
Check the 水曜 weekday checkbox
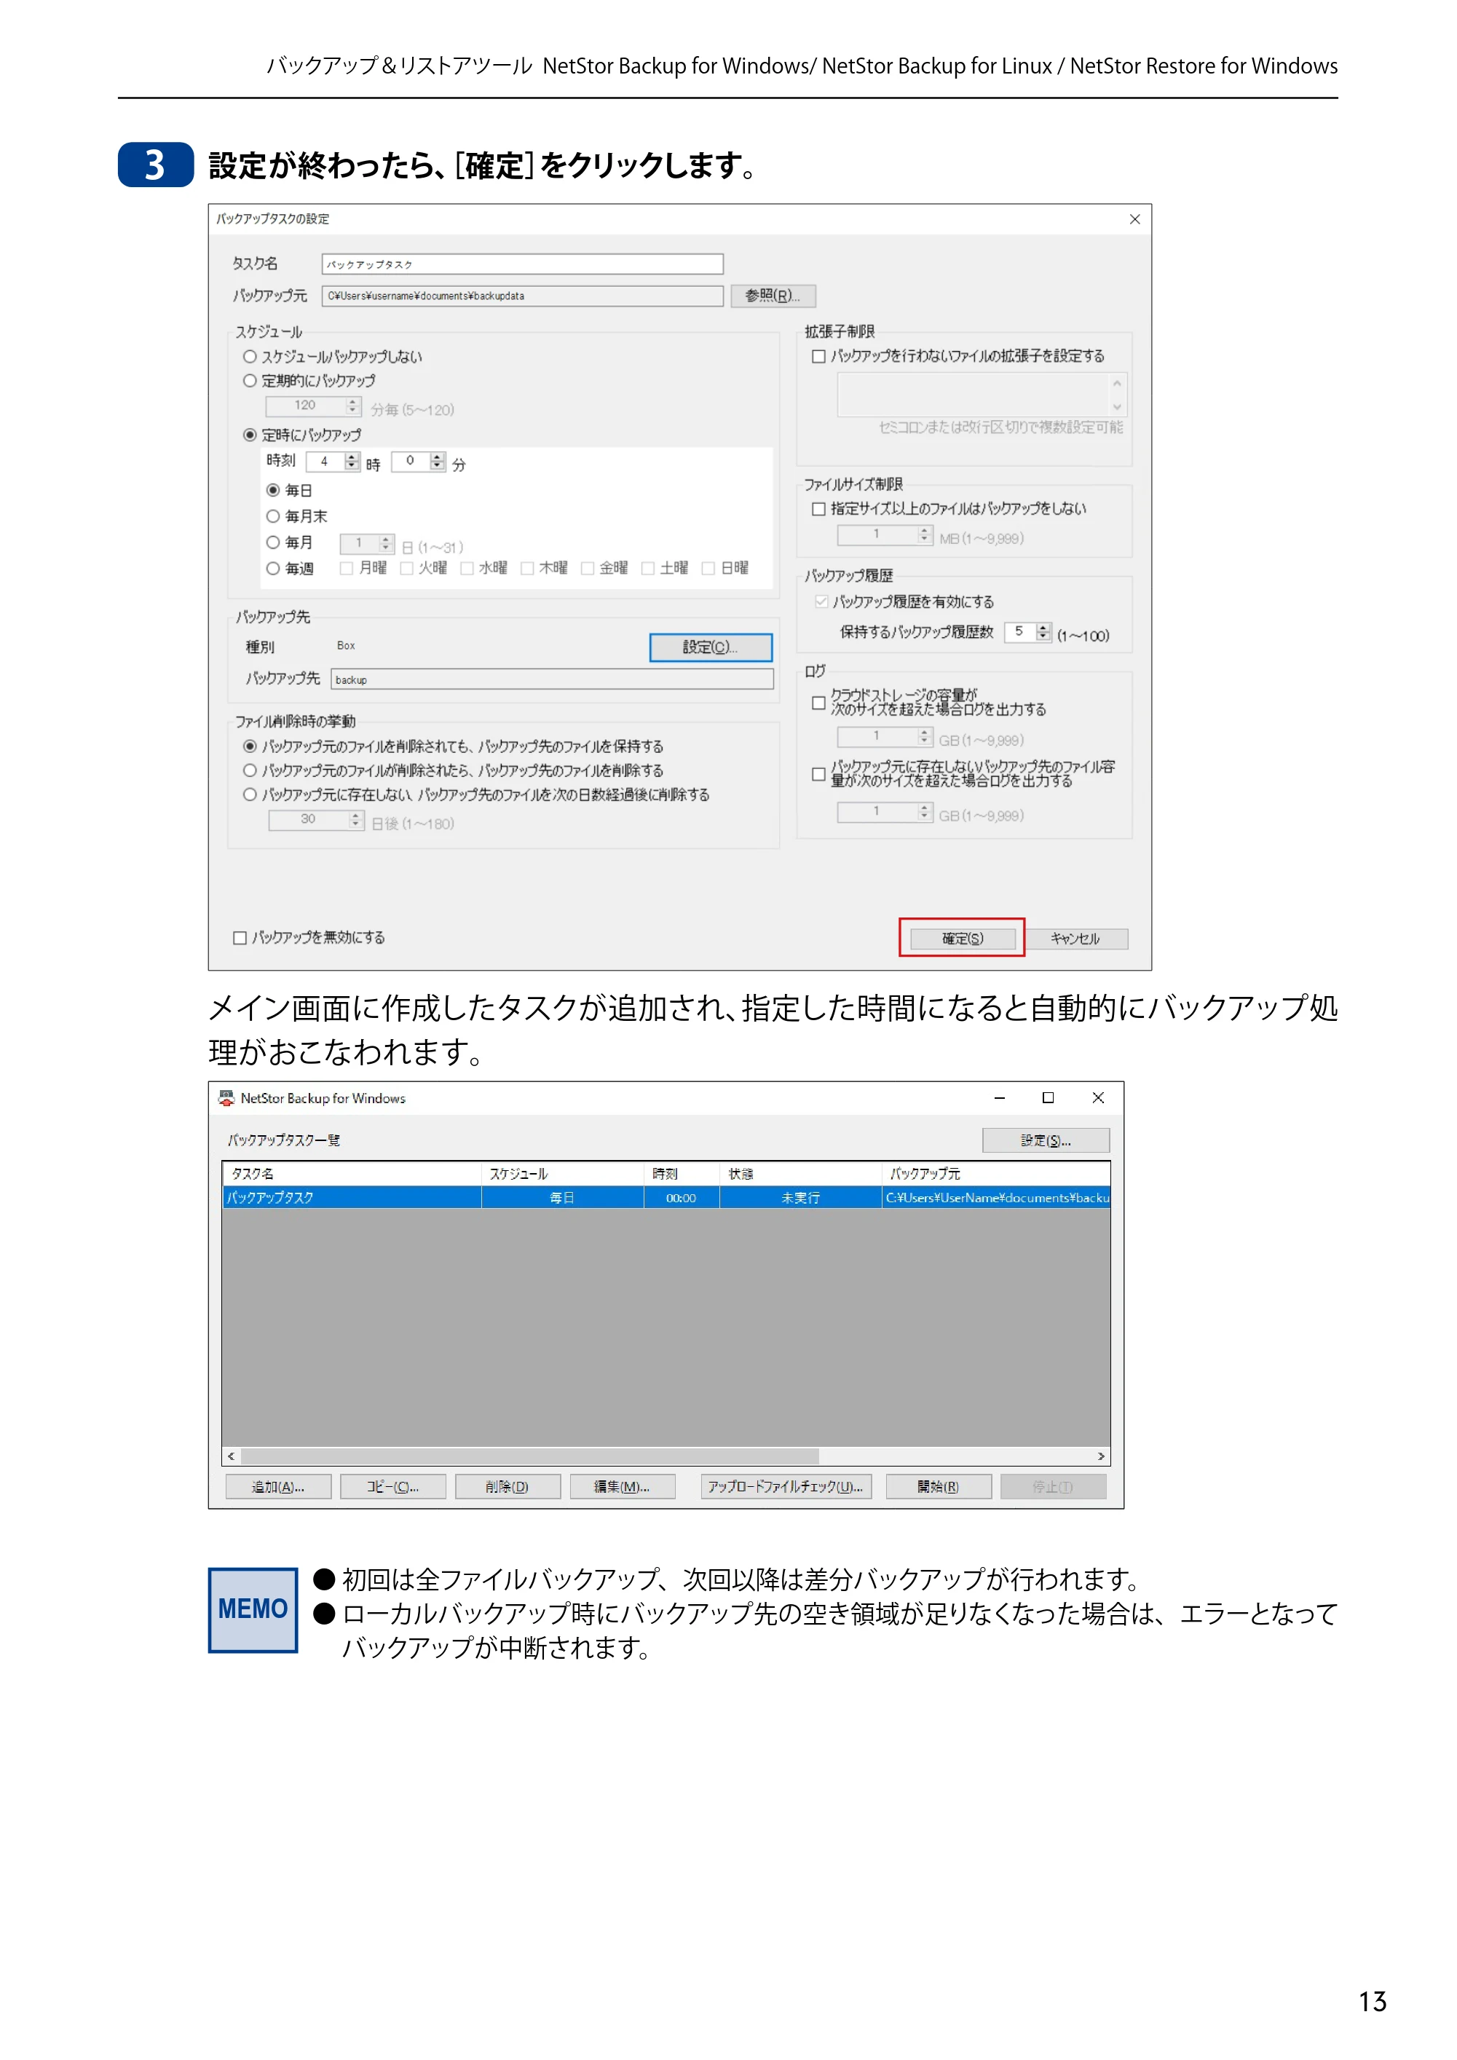pyautogui.click(x=467, y=568)
